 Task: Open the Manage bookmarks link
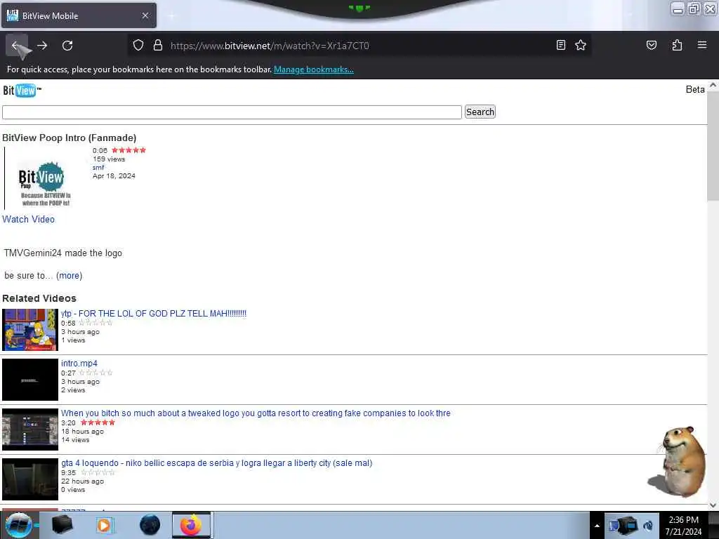(314, 69)
